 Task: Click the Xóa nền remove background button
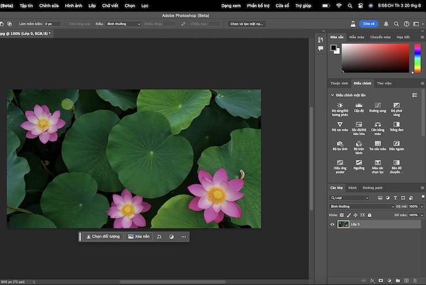(139, 237)
